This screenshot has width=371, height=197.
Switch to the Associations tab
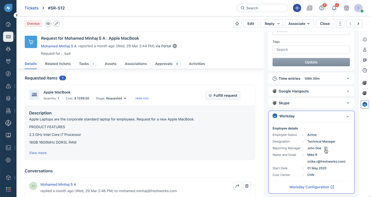pyautogui.click(x=136, y=64)
